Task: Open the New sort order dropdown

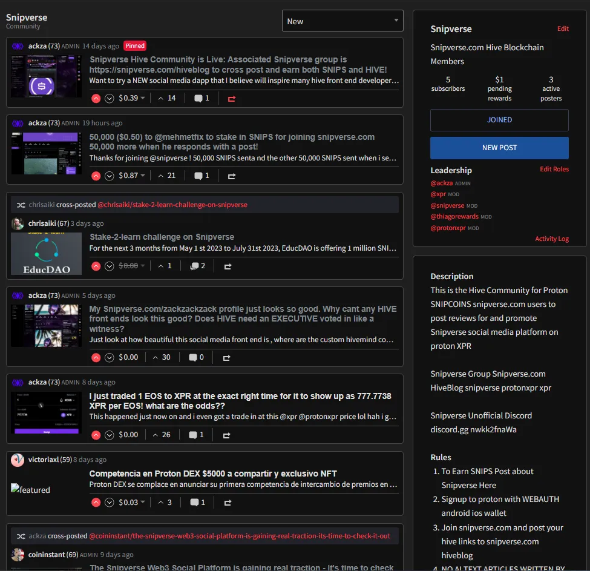Action: [x=343, y=21]
